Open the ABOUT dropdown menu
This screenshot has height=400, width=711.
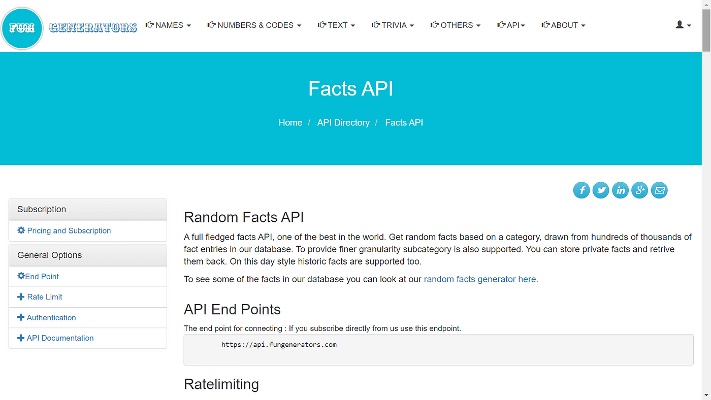563,25
